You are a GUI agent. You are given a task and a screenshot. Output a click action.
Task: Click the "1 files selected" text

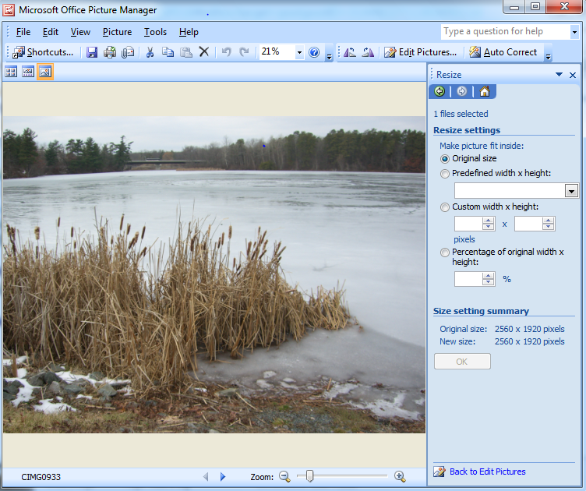461,114
